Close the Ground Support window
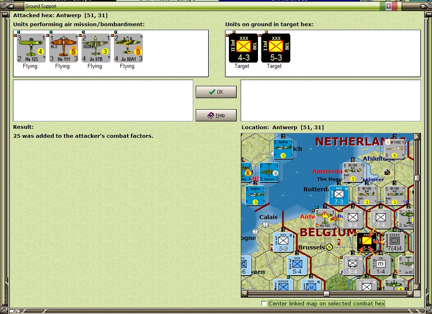The image size is (432, 314). tap(423, 6)
